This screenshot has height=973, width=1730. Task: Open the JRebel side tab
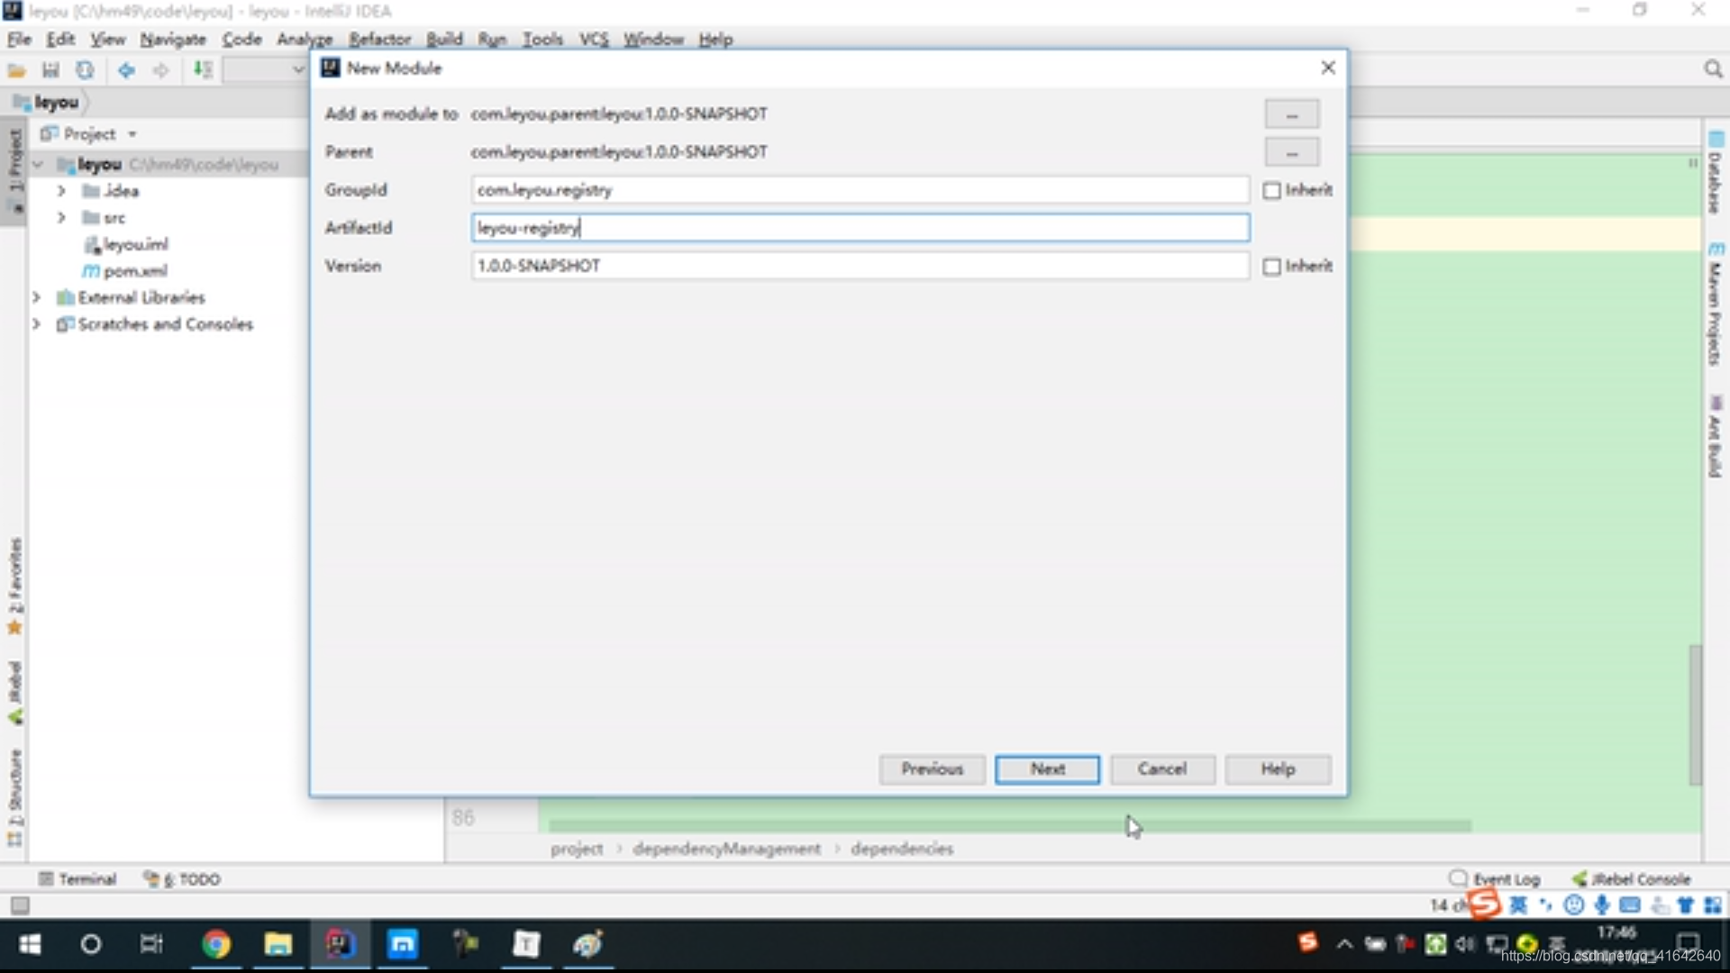click(x=14, y=692)
